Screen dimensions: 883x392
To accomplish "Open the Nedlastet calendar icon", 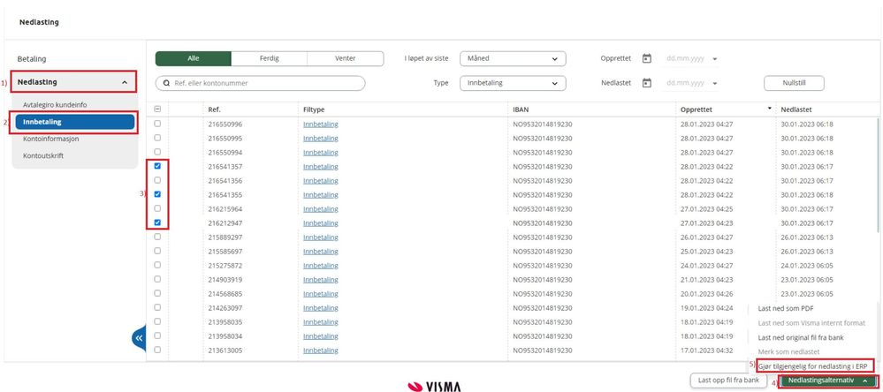I will [647, 83].
